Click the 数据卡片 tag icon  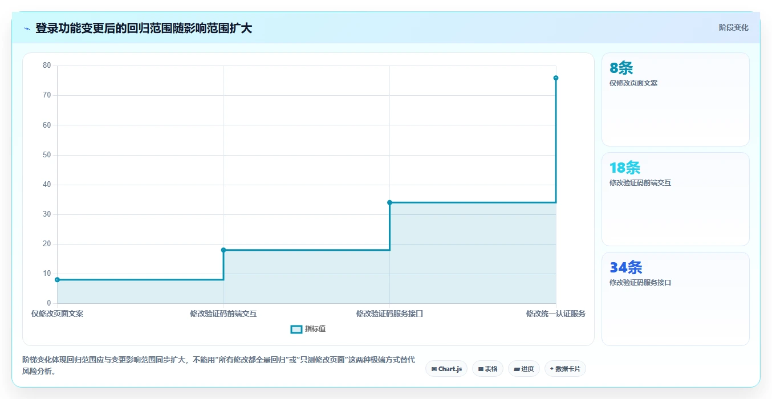pyautogui.click(x=552, y=369)
